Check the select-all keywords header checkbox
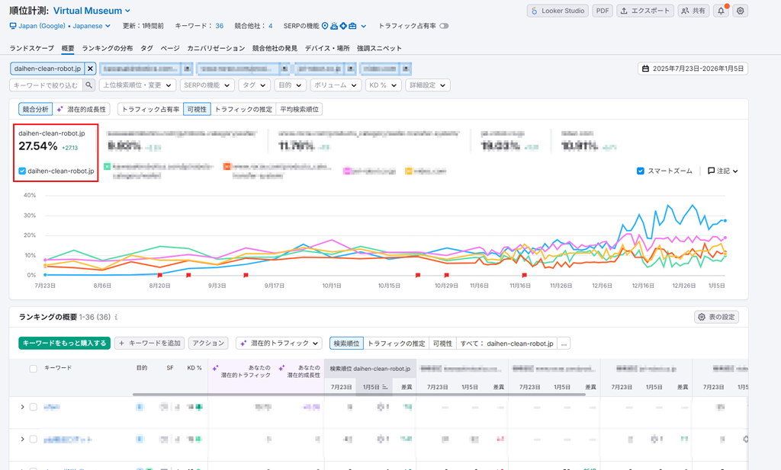The width and height of the screenshot is (781, 470). pos(33,369)
